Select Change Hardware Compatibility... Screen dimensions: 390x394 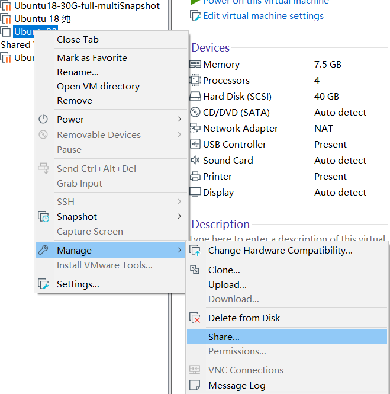click(x=287, y=250)
